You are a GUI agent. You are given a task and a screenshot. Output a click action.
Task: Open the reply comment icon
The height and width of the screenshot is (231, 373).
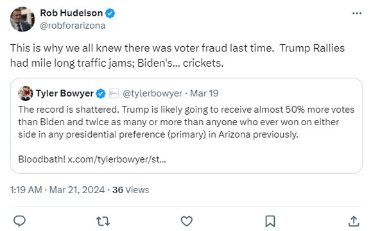coord(19,221)
